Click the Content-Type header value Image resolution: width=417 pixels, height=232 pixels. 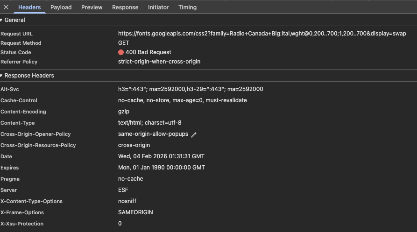149,123
